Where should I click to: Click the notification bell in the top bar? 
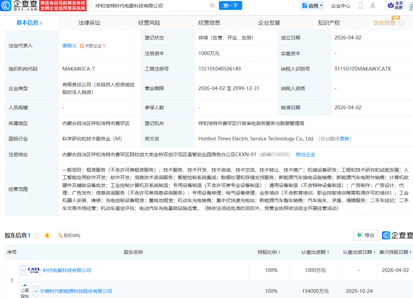[x=373, y=5]
